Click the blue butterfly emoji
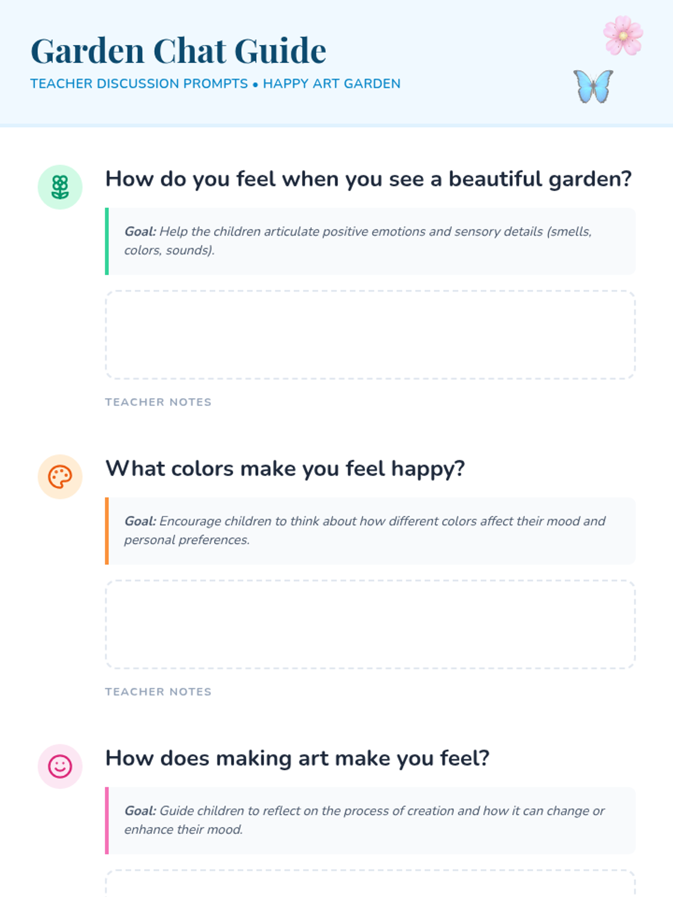This screenshot has height=897, width=673. tap(593, 86)
